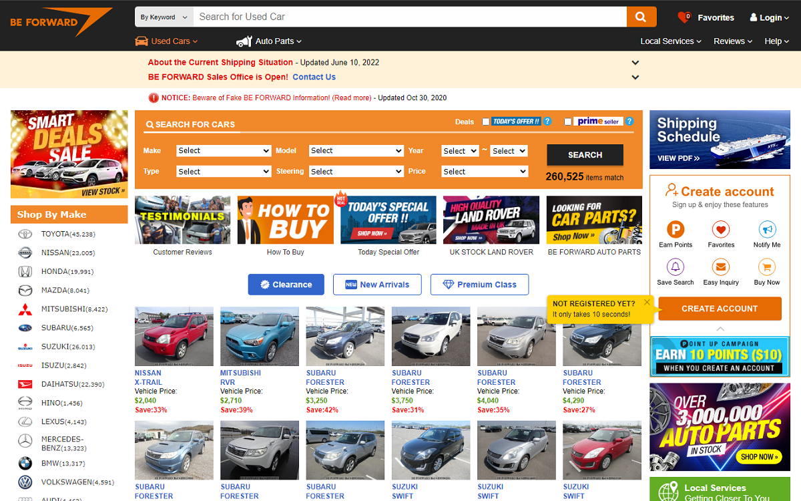Click the Buy Now cart icon
The image size is (801, 501).
pyautogui.click(x=767, y=267)
